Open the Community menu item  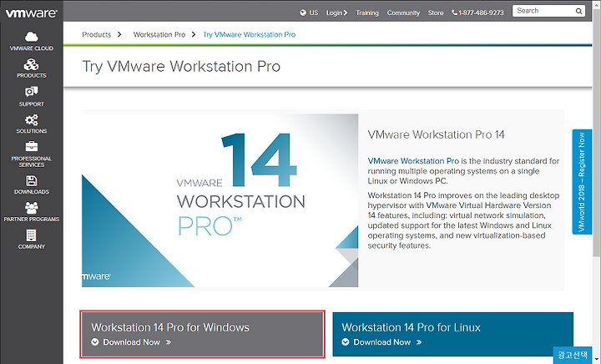pyautogui.click(x=403, y=13)
